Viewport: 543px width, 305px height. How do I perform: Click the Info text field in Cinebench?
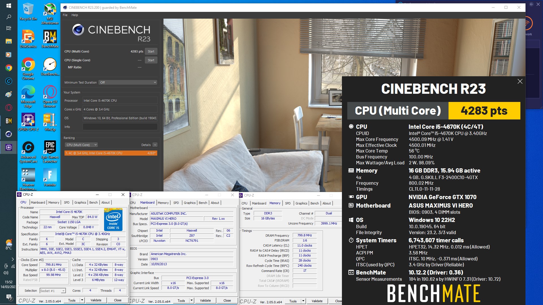(120, 127)
